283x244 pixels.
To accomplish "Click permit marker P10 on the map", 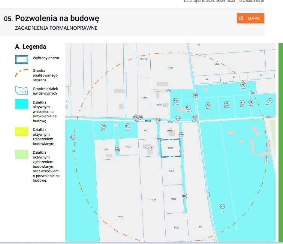I will [x=176, y=100].
